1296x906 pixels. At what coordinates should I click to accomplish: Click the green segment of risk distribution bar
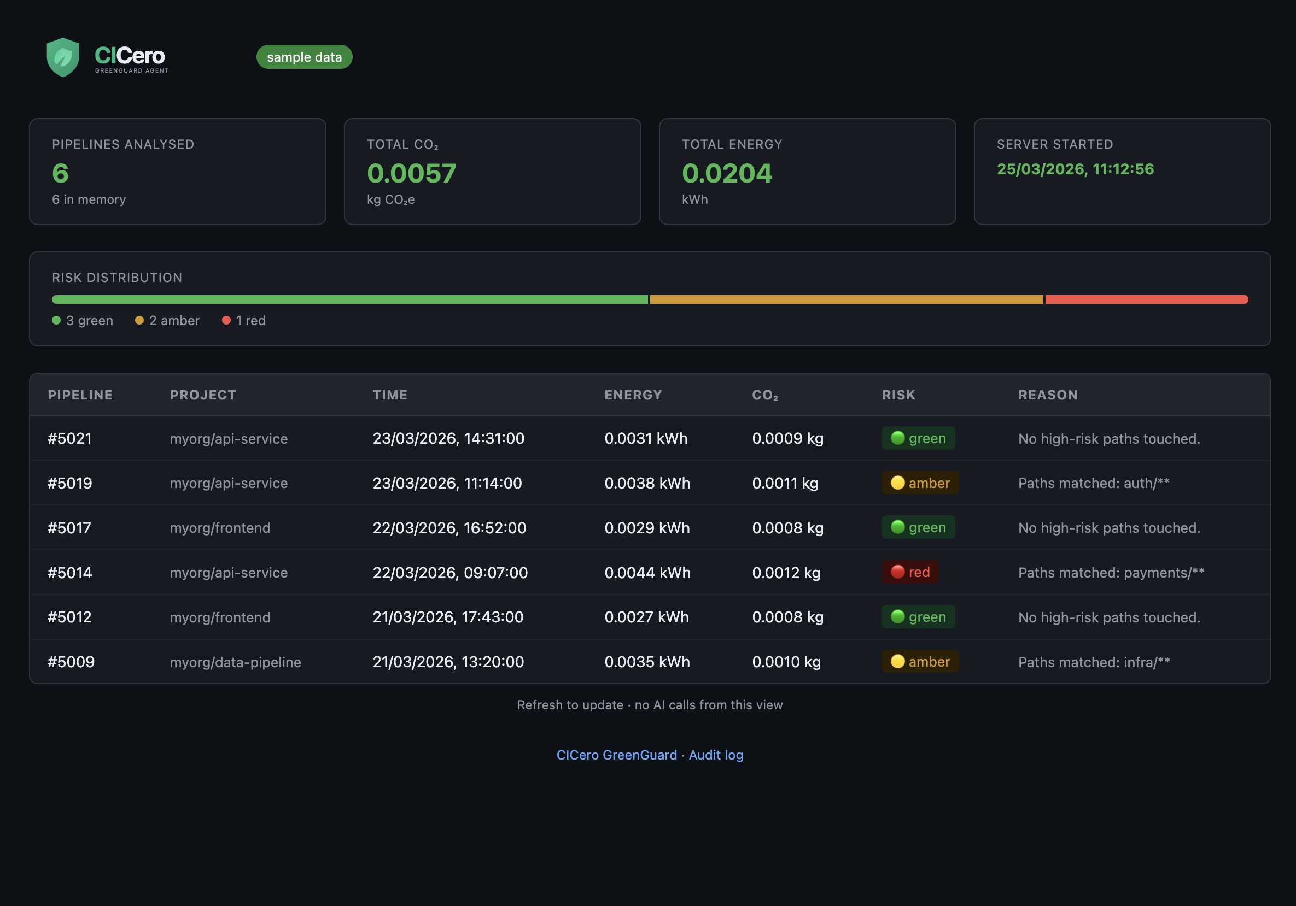(350, 299)
